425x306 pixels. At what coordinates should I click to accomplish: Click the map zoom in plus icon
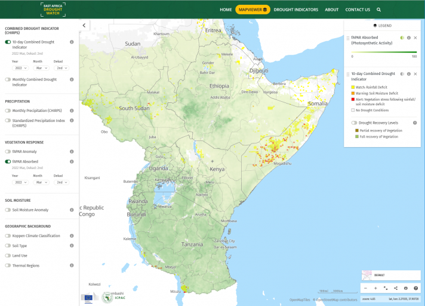pos(375,288)
